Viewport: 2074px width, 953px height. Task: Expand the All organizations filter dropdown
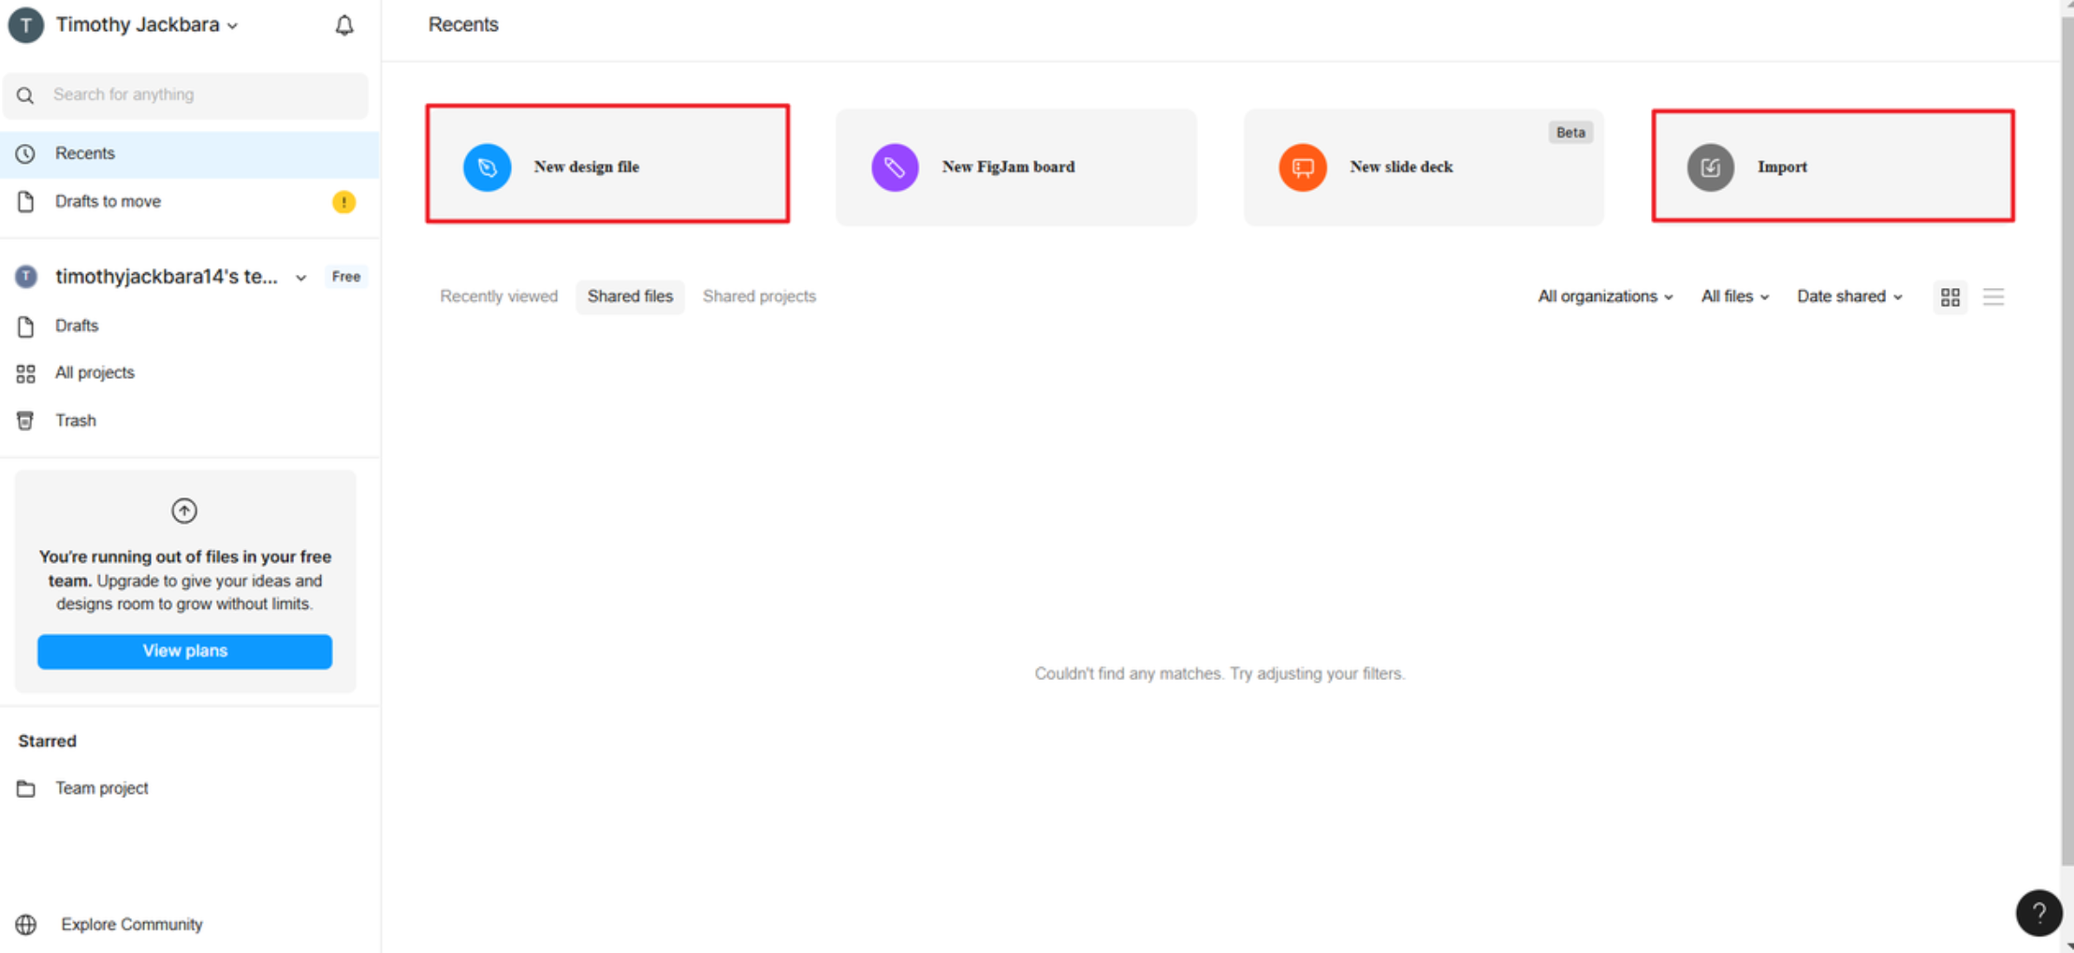pyautogui.click(x=1604, y=296)
